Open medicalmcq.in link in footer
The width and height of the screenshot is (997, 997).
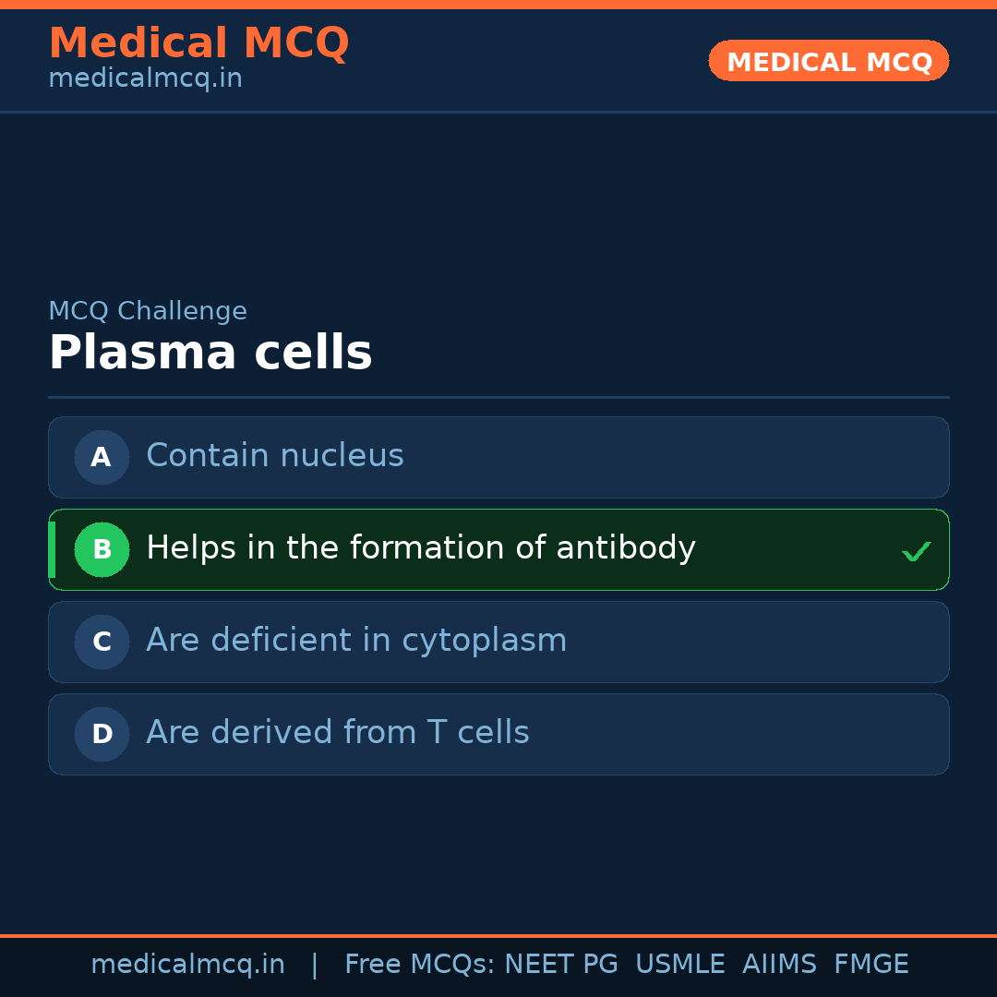tap(187, 965)
